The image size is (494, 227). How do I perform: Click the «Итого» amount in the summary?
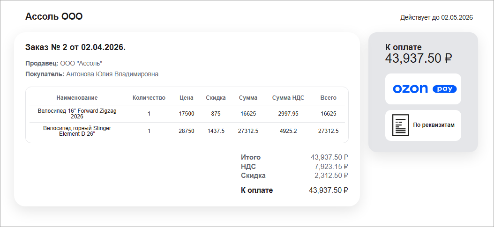click(329, 157)
